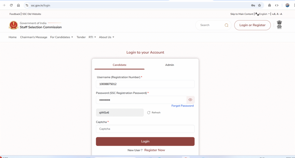The height and width of the screenshot is (158, 295).
Task: Click the search magnifier icon
Action: (226, 25)
